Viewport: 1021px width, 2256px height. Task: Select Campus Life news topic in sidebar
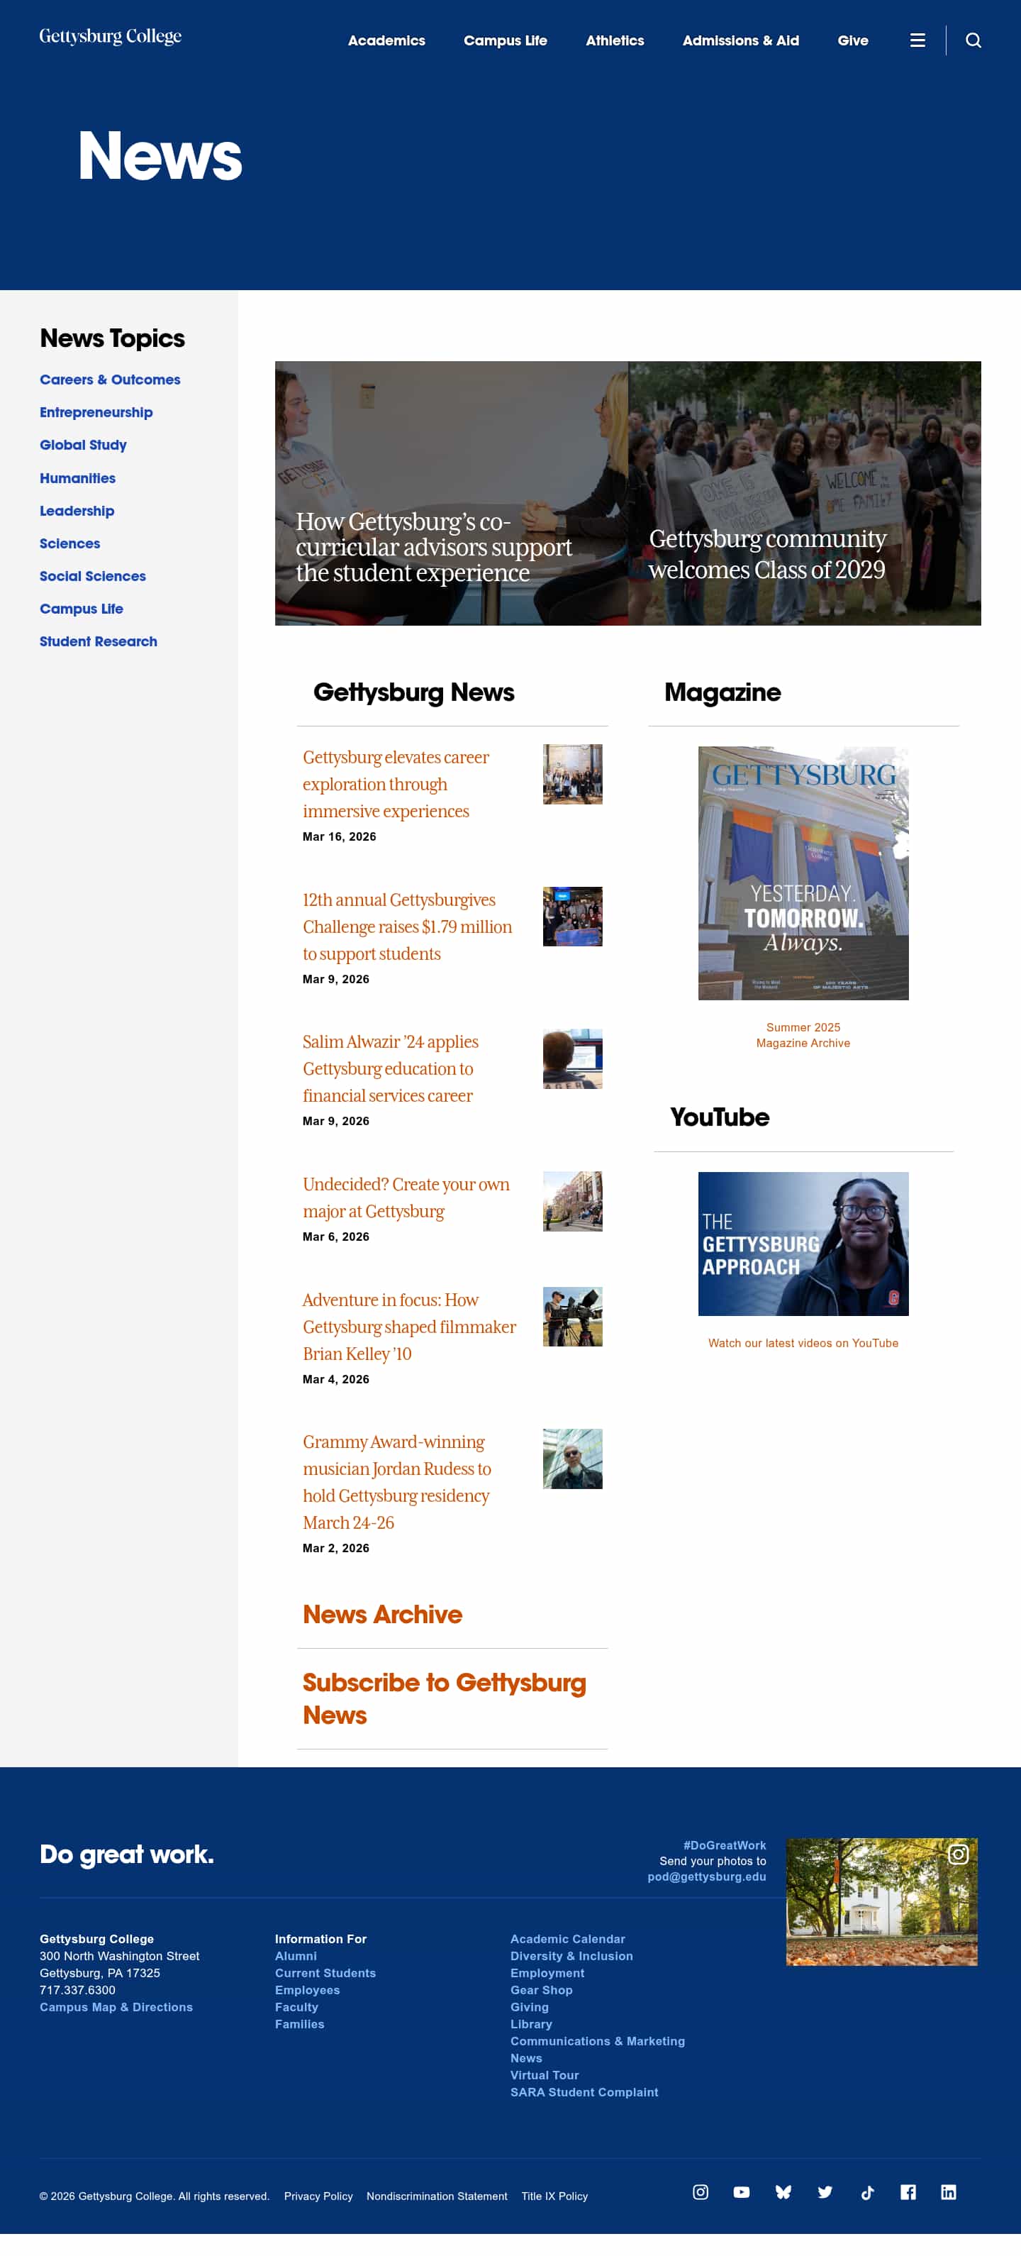[x=82, y=609]
